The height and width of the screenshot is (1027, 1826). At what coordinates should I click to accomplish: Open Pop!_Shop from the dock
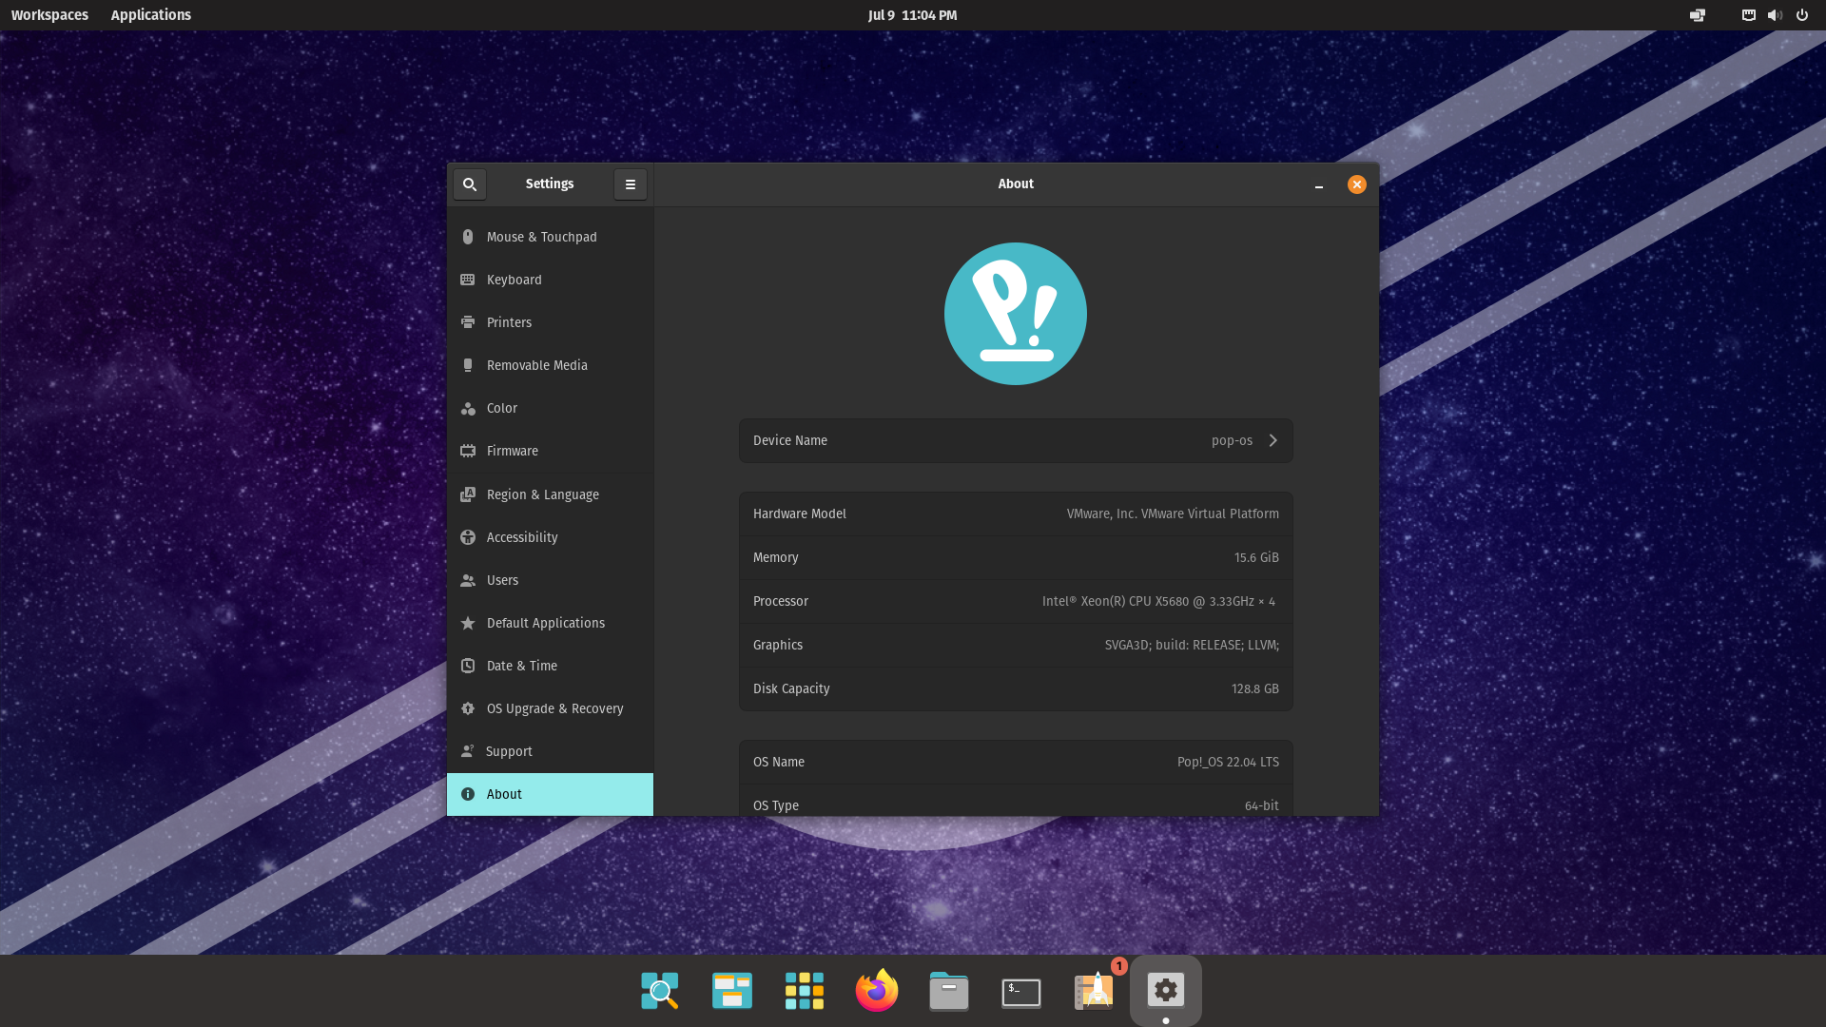[1093, 990]
